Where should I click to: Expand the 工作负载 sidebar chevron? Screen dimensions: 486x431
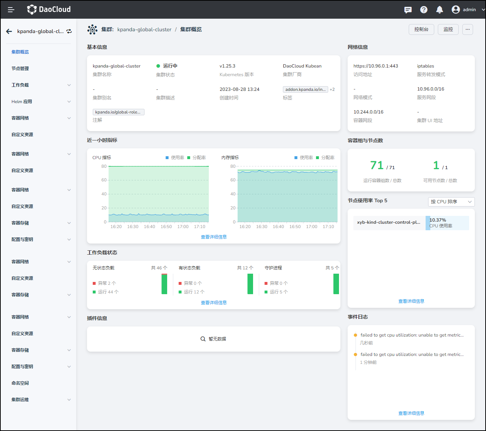click(x=69, y=85)
